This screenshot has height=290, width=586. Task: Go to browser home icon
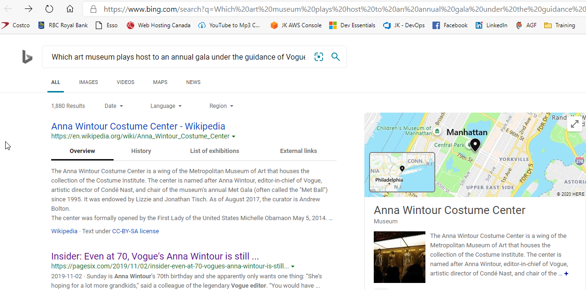(x=69, y=9)
